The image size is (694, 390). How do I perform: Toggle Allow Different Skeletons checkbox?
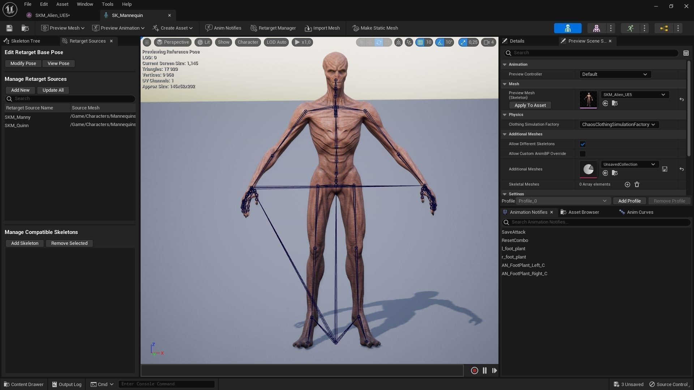pyautogui.click(x=583, y=144)
